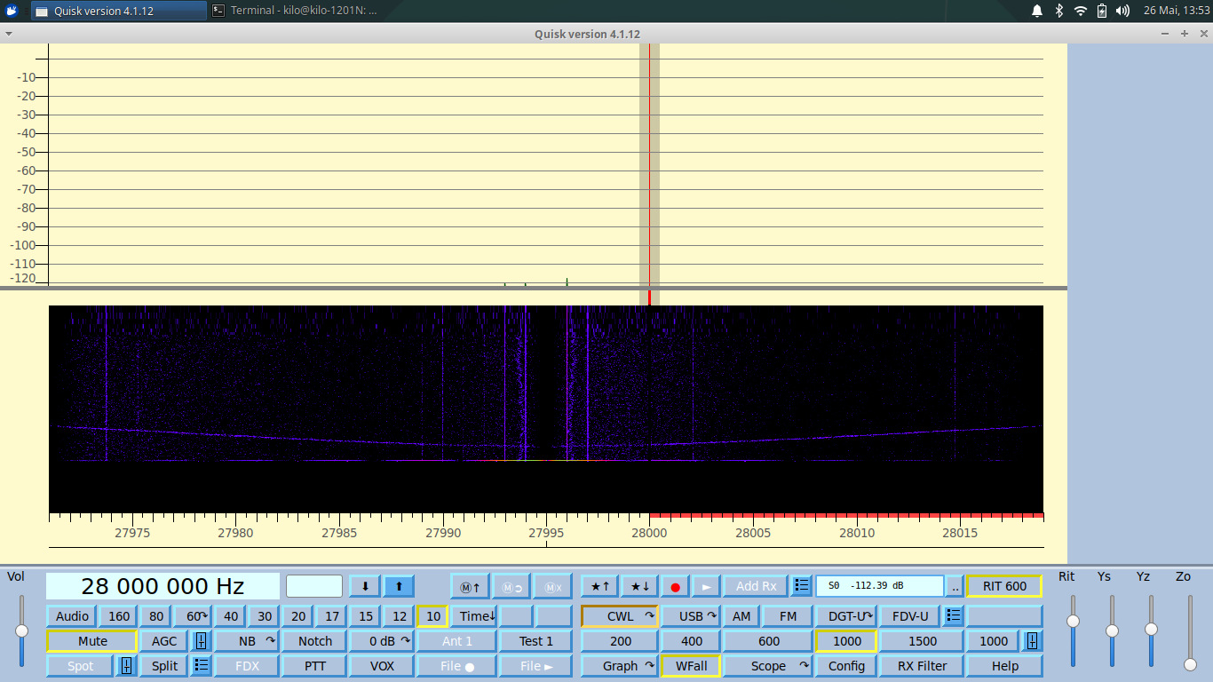Click the favorites star-up button
1213x682 pixels.
(600, 586)
